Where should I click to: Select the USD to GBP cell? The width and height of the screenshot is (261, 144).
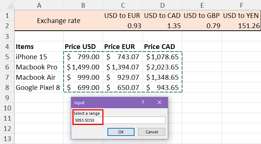coord(202,15)
